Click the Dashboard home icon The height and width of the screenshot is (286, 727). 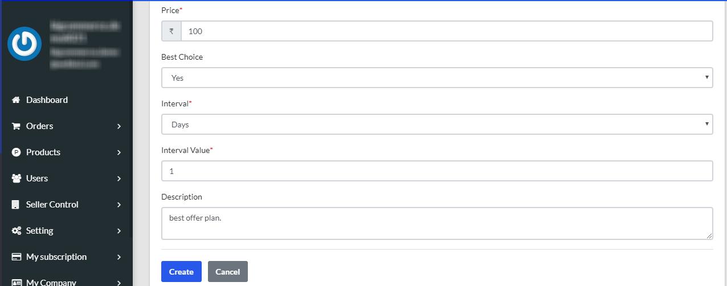pyautogui.click(x=16, y=100)
